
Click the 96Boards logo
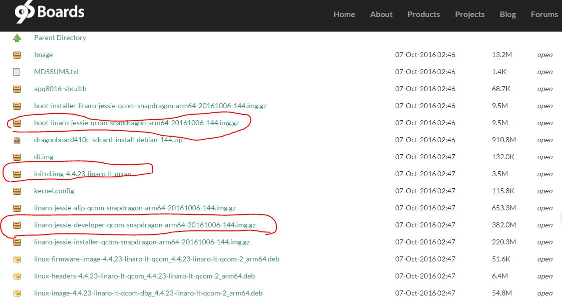coord(50,12)
